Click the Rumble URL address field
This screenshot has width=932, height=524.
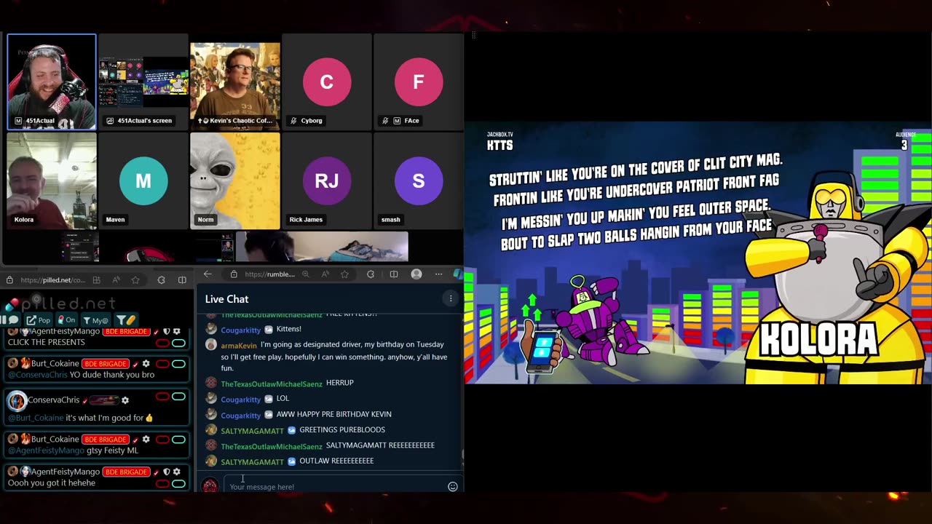(x=269, y=274)
